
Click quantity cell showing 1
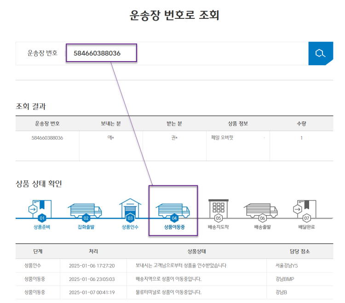[301, 138]
